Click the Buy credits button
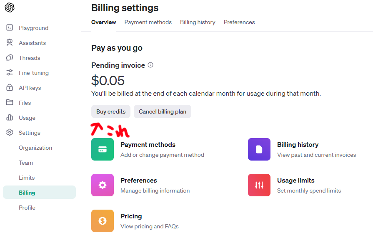Image resolution: width=373 pixels, height=240 pixels. pyautogui.click(x=111, y=111)
